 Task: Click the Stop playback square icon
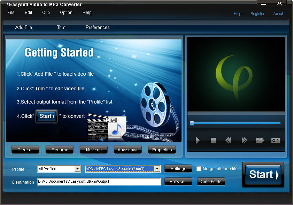coord(213,141)
